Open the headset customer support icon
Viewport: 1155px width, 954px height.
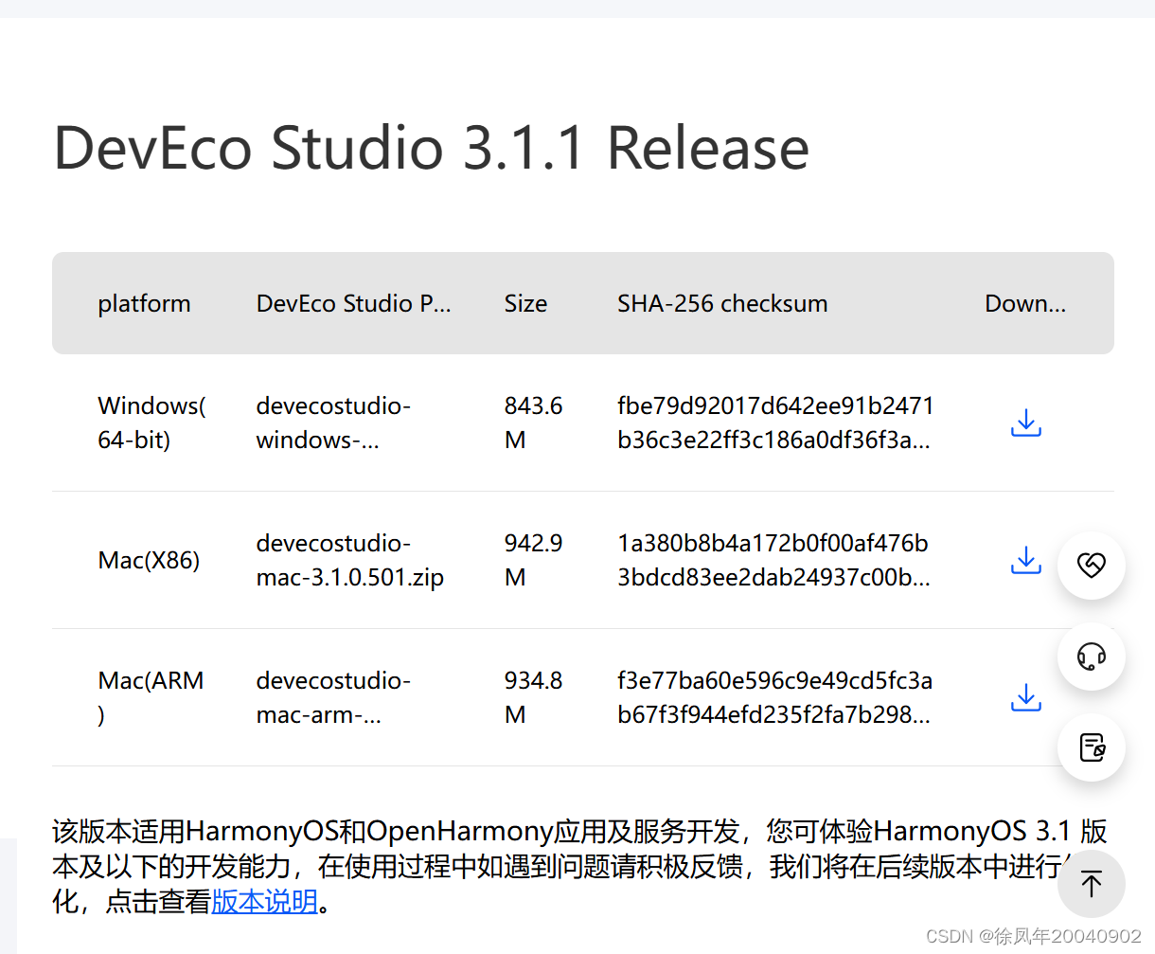tap(1092, 657)
